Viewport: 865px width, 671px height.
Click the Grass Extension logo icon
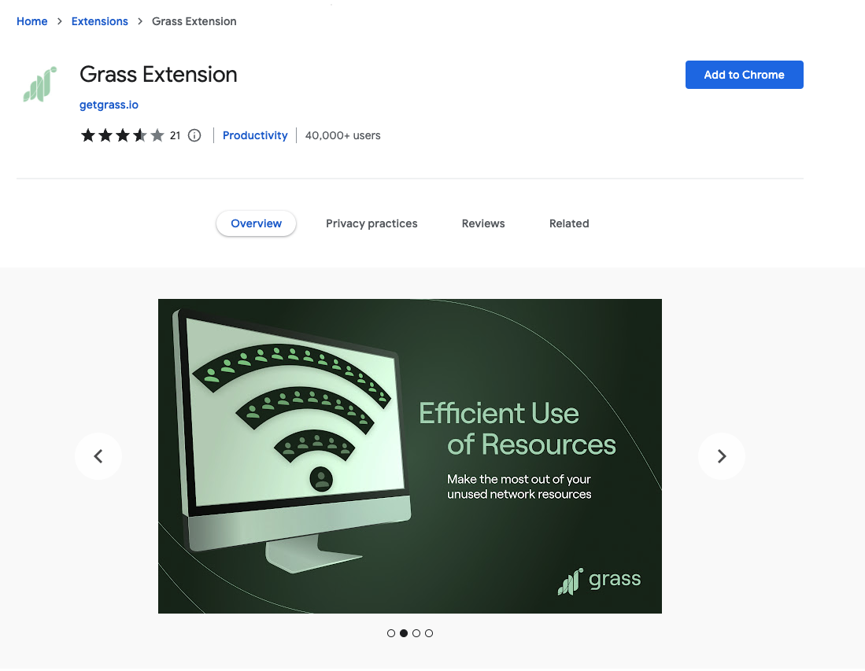tap(39, 84)
